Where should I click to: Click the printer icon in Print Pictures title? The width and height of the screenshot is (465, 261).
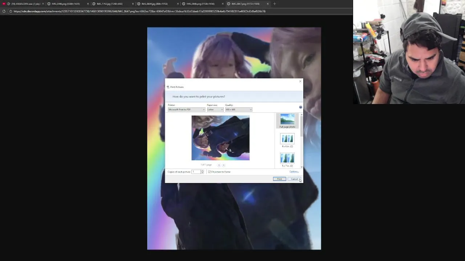click(x=168, y=87)
